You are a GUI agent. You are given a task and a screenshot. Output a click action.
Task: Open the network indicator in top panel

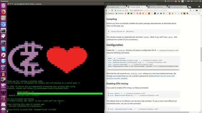pyautogui.click(x=179, y=1)
